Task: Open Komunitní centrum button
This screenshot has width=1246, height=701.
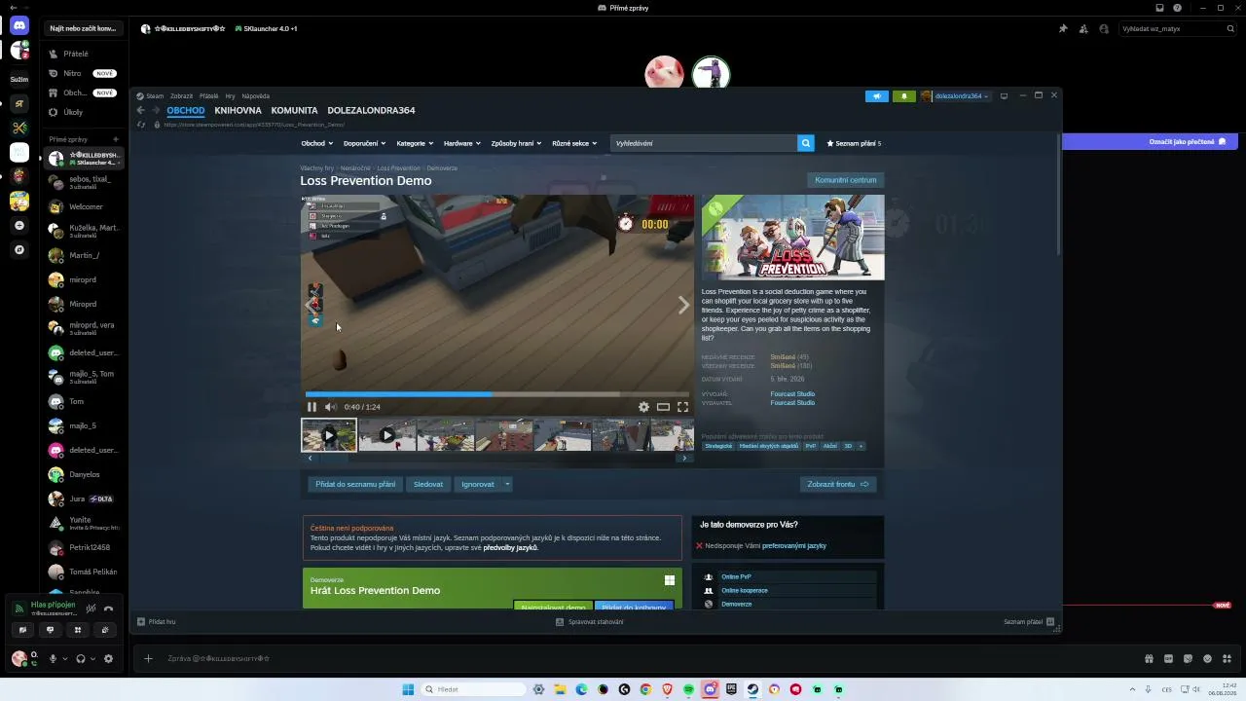Action: (x=846, y=180)
